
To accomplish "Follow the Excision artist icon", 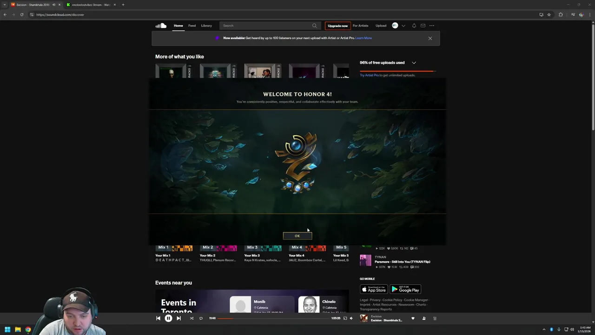I will tap(424, 318).
